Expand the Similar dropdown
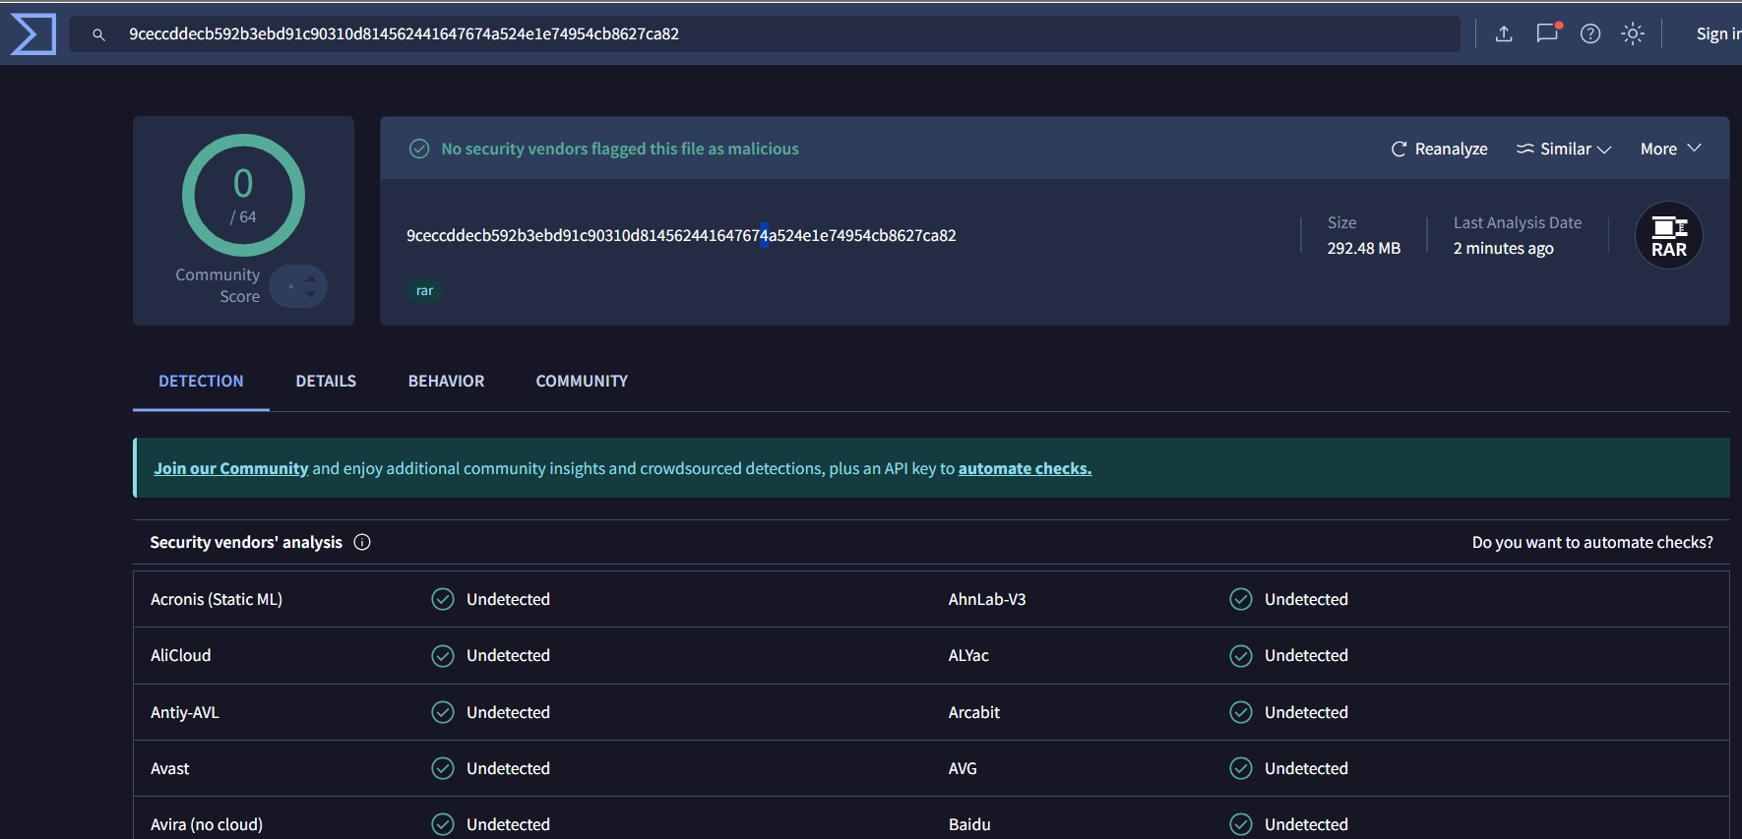 point(1564,149)
